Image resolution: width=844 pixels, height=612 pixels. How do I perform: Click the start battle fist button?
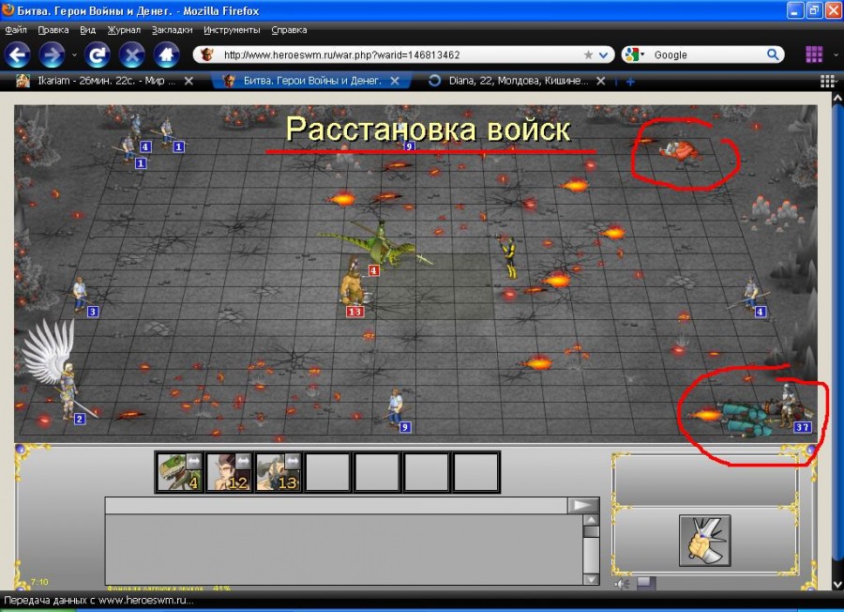point(704,540)
